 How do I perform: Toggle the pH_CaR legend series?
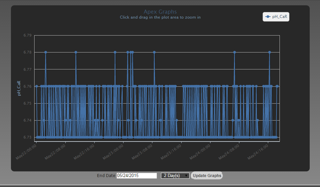click(x=276, y=17)
